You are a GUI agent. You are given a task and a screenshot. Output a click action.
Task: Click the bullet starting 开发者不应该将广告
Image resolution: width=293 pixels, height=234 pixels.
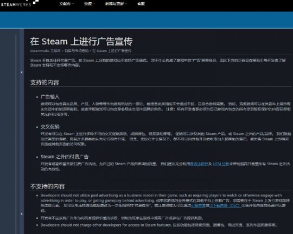pyautogui.click(x=122, y=218)
